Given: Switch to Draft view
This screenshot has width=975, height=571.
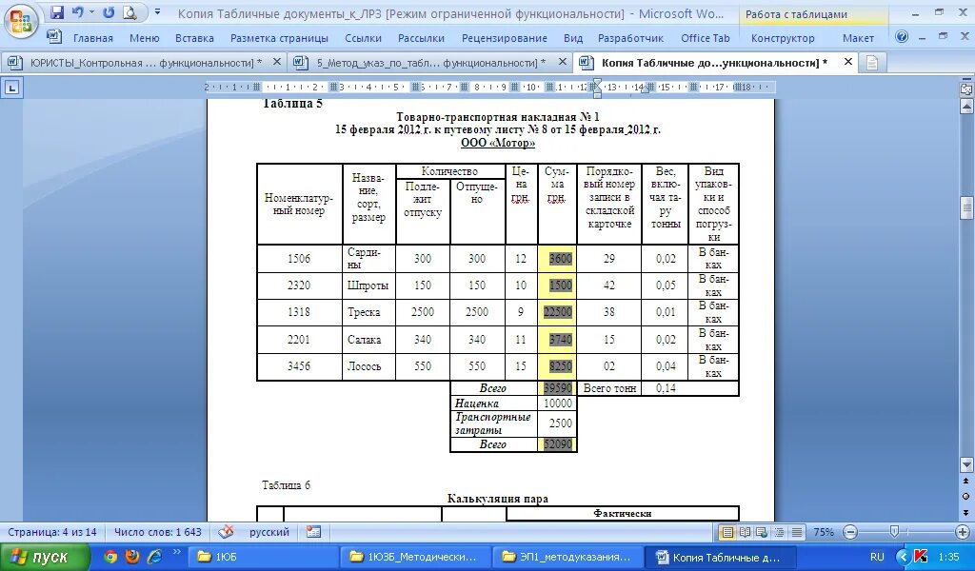Looking at the screenshot, I should point(797,533).
